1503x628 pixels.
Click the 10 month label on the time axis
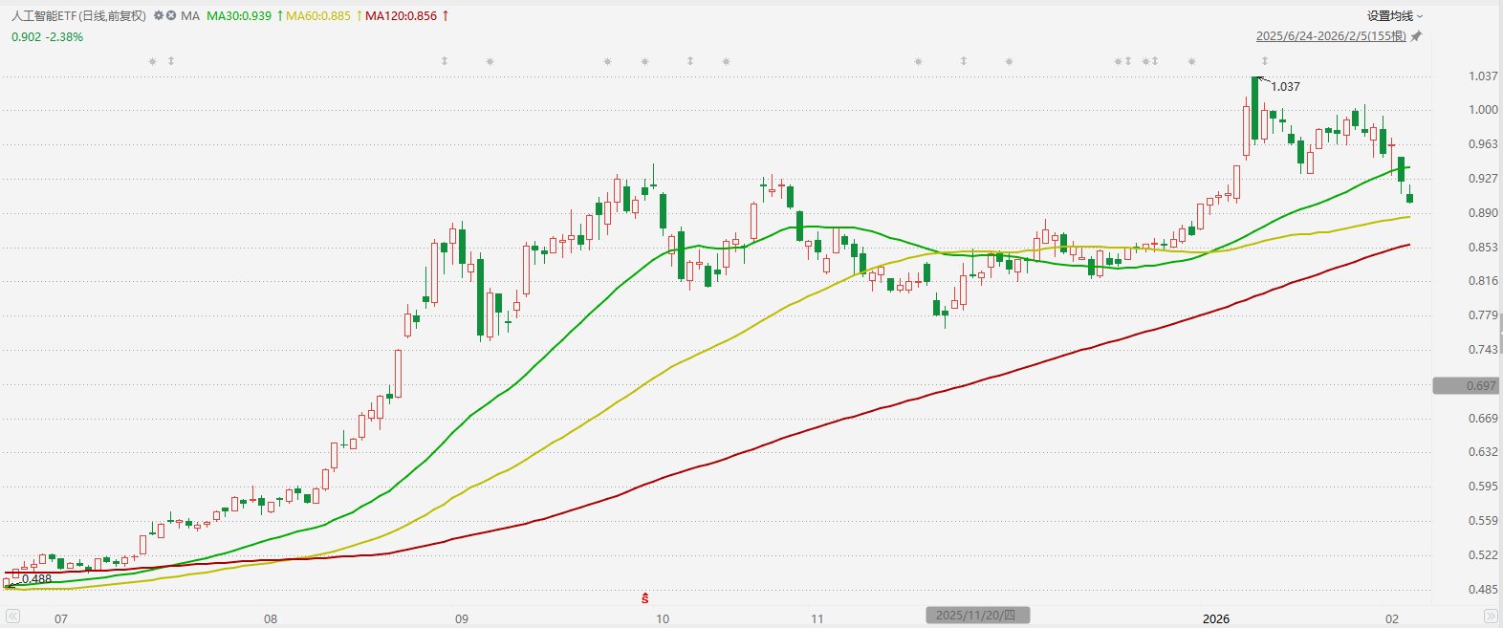[662, 618]
